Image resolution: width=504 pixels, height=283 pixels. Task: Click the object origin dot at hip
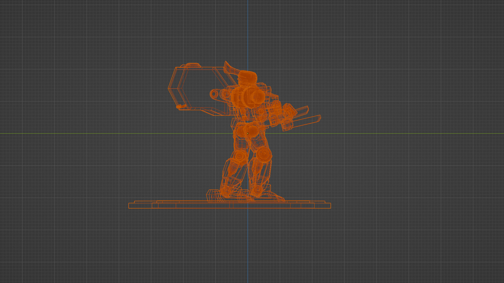tap(248, 133)
